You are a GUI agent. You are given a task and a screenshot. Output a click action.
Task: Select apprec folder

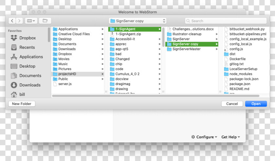click(x=135, y=44)
